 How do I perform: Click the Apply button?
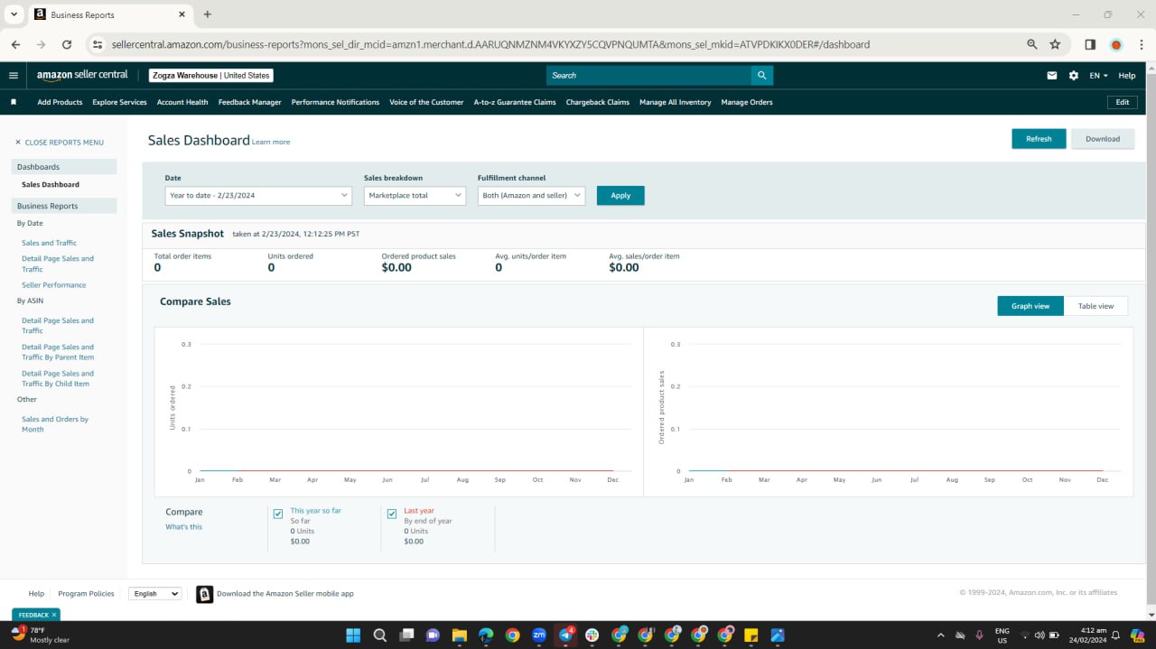tap(620, 195)
